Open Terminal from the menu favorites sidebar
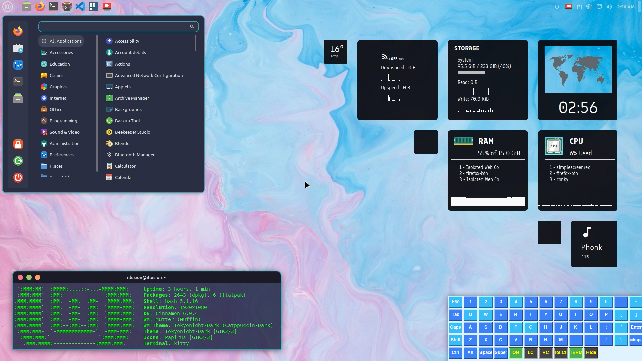Viewport: 642px width, 361px height. [18, 81]
